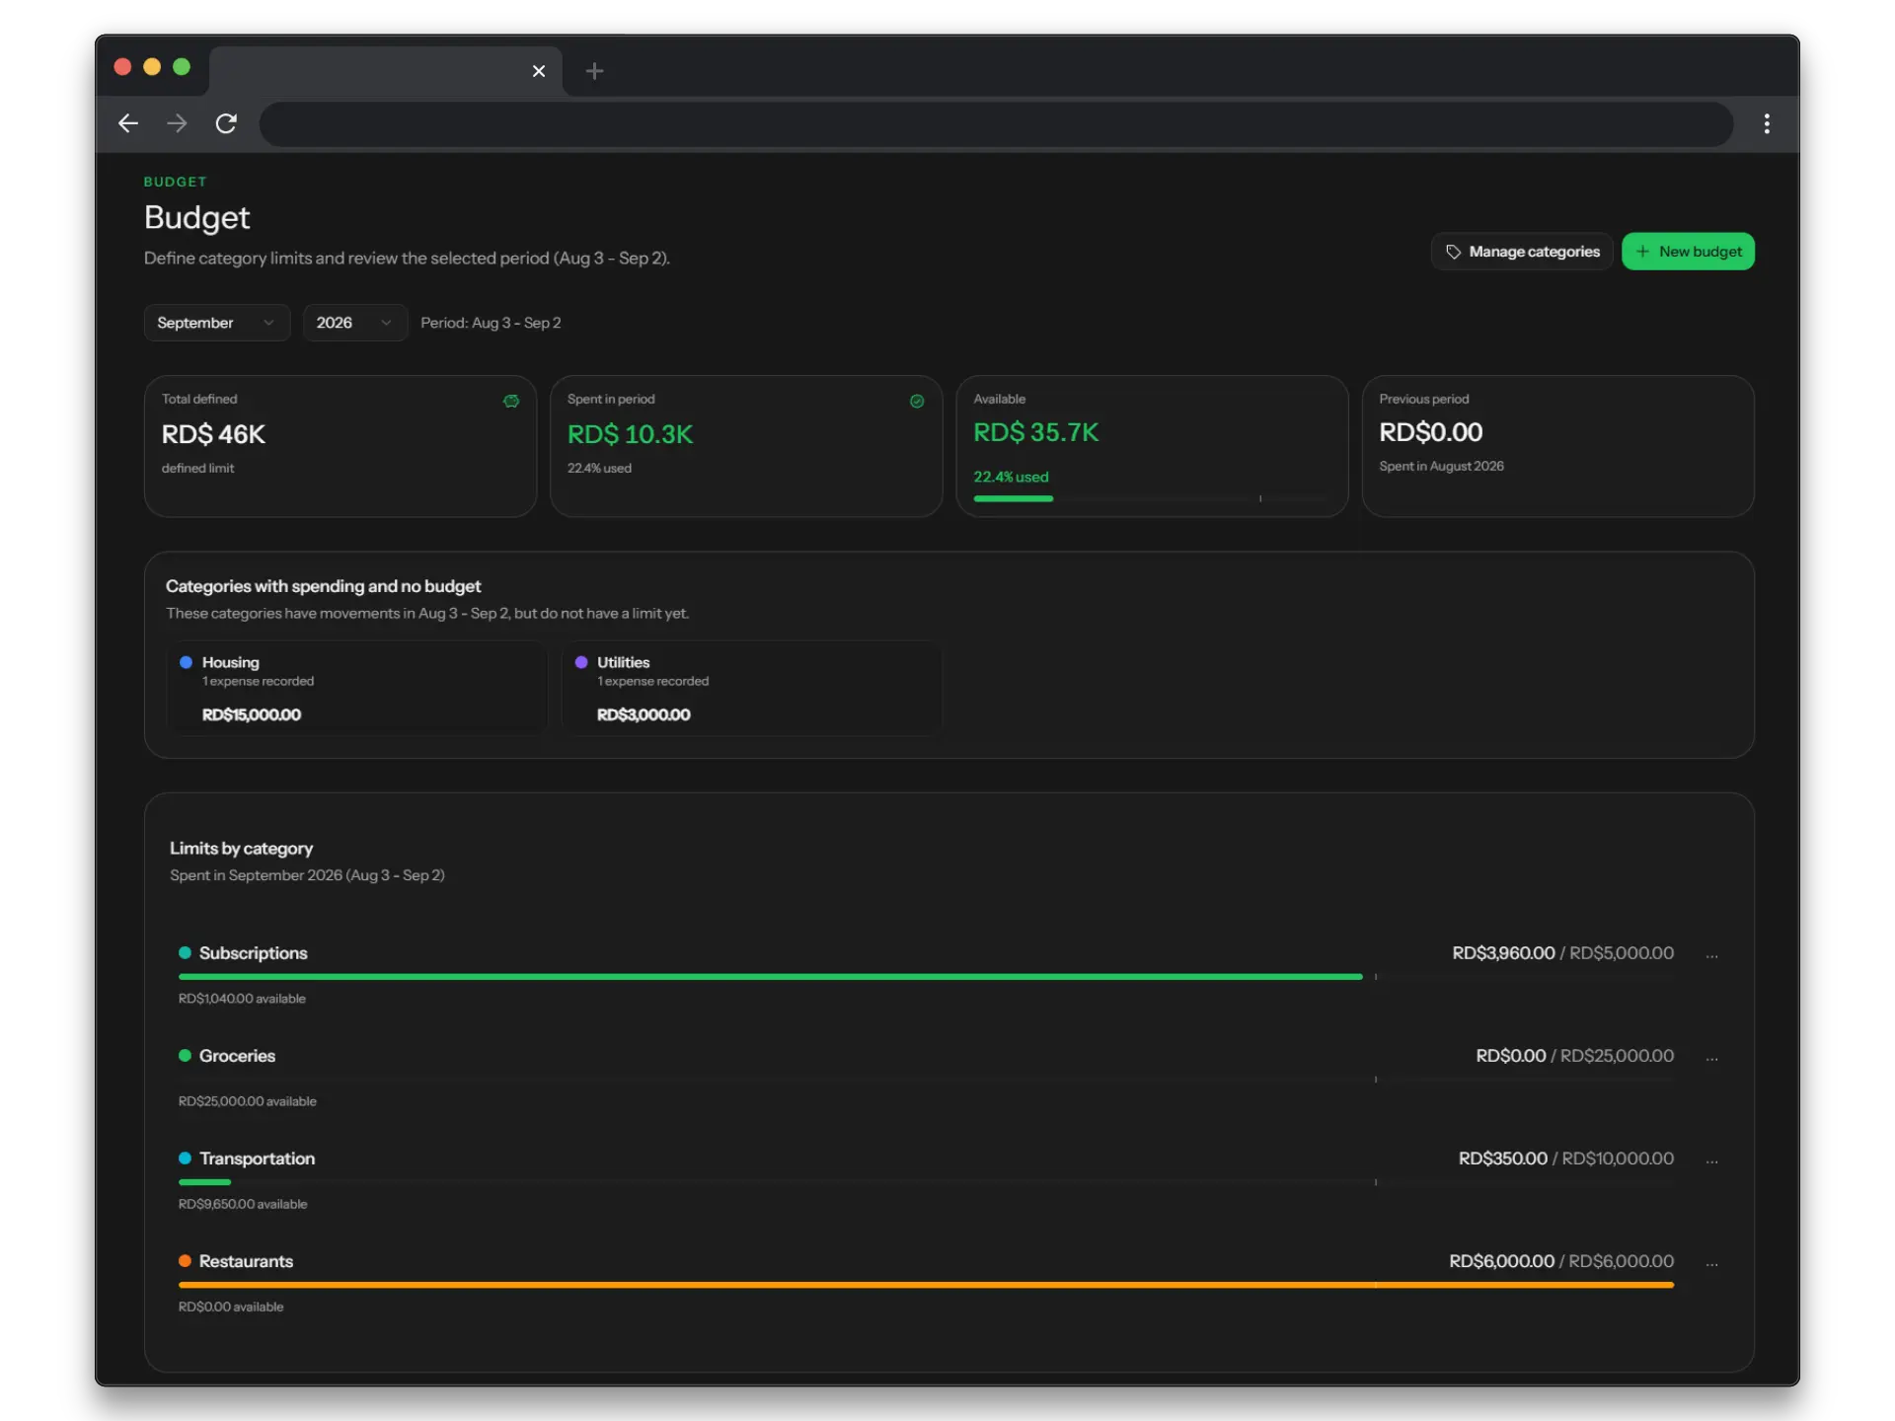Image resolution: width=1895 pixels, height=1421 pixels.
Task: Open options menu for Subscriptions row
Action: coord(1711,955)
